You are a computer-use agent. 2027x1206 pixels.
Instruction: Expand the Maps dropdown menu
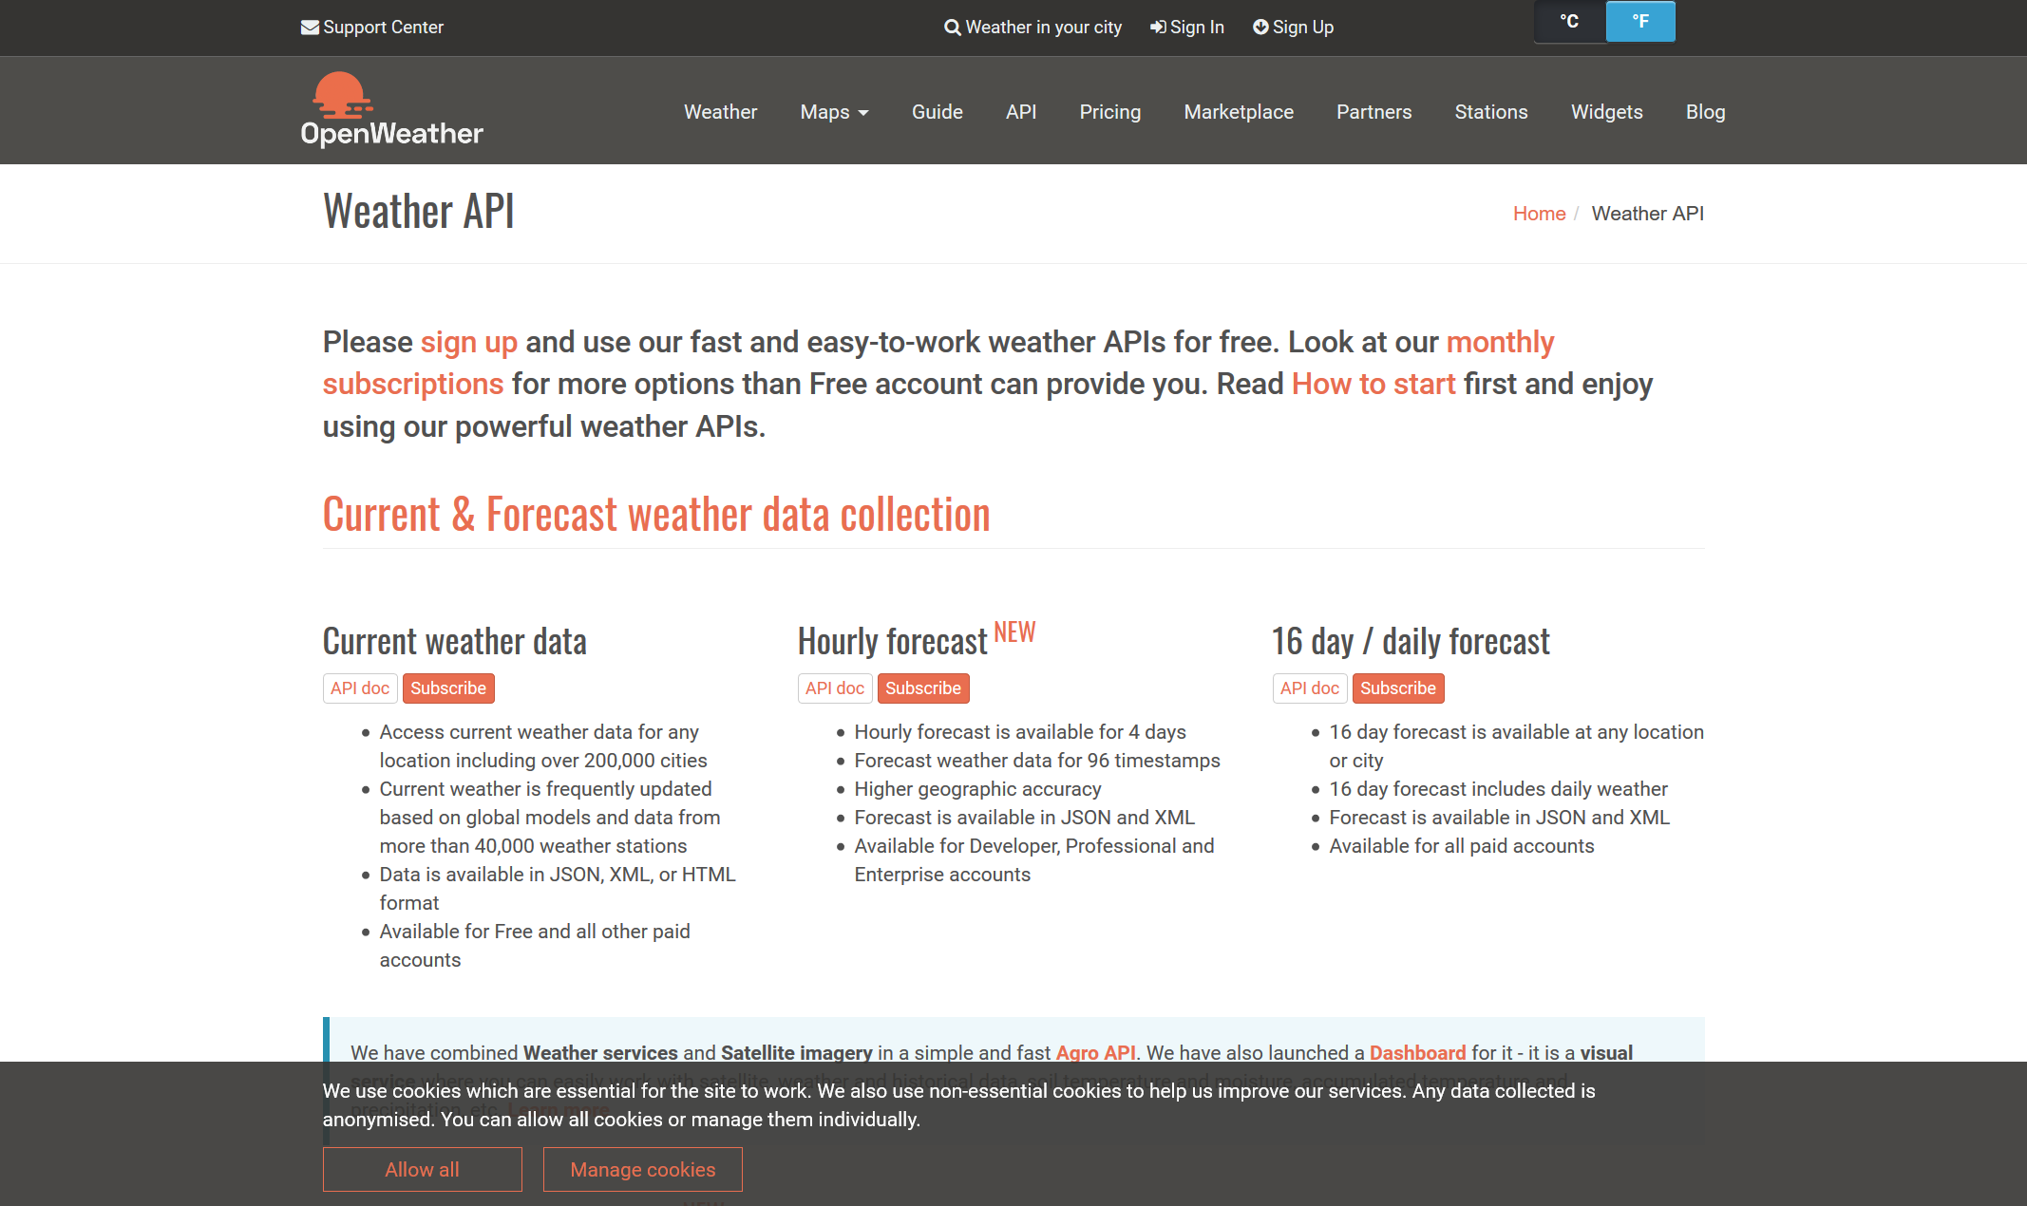[x=833, y=110]
